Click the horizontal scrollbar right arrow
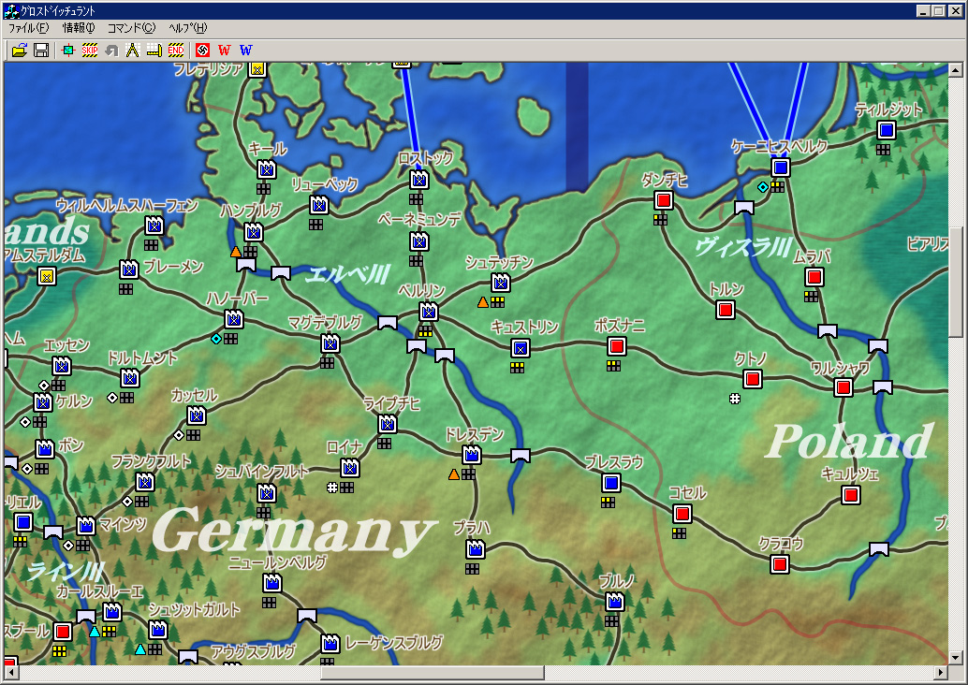This screenshot has width=968, height=685. coord(940,673)
